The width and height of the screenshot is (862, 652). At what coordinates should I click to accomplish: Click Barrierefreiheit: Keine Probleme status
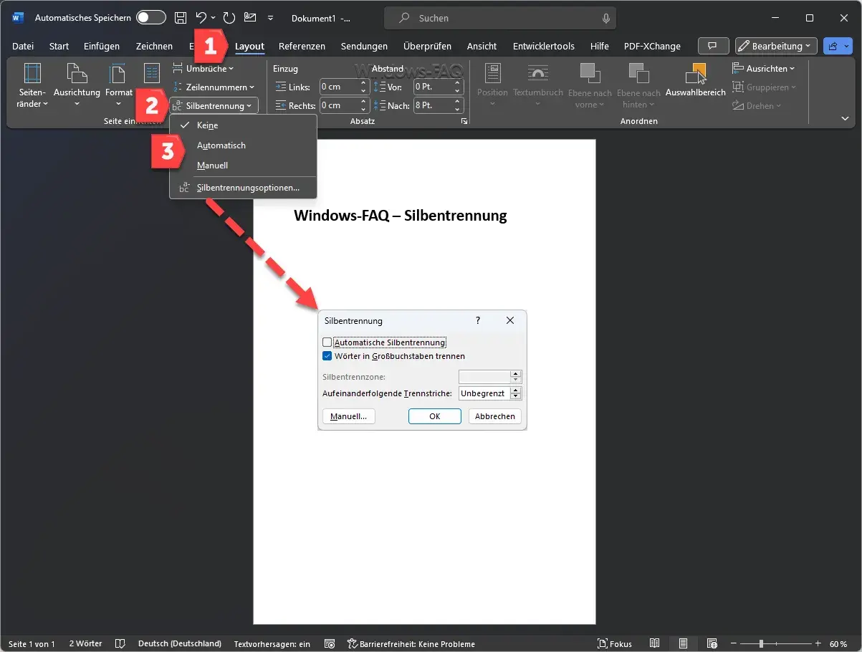[x=411, y=643]
